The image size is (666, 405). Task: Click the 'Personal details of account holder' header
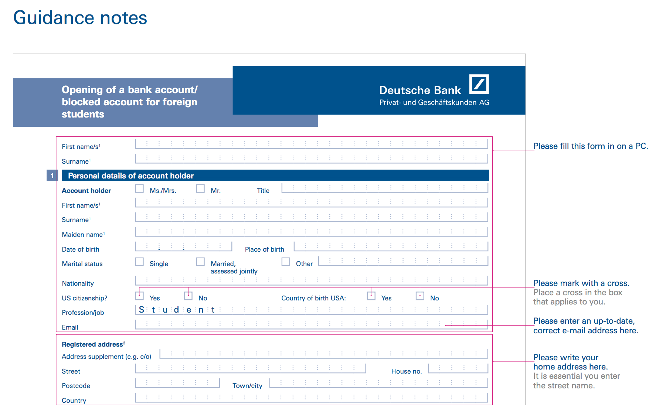275,176
